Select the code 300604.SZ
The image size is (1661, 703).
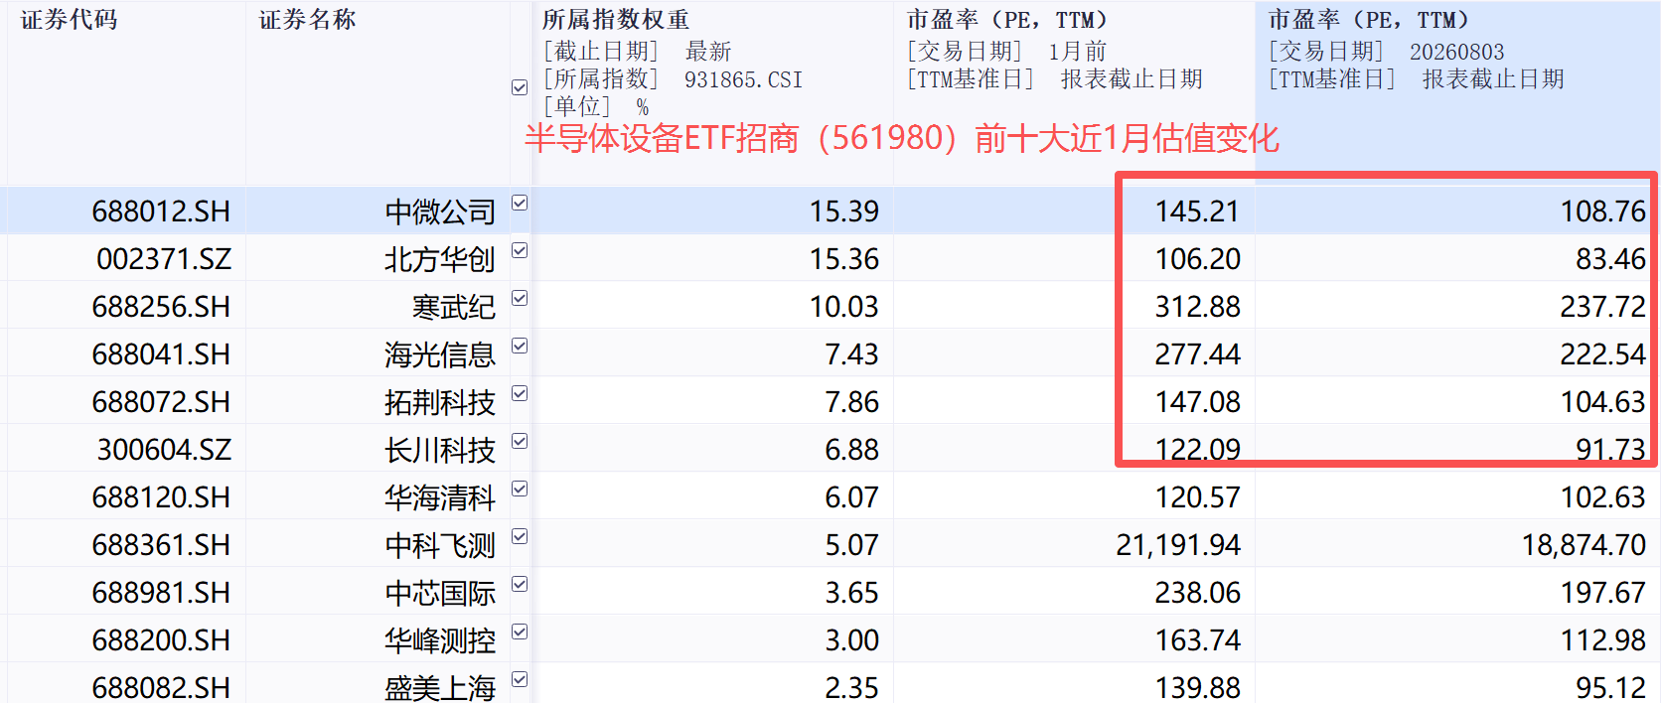pos(164,450)
